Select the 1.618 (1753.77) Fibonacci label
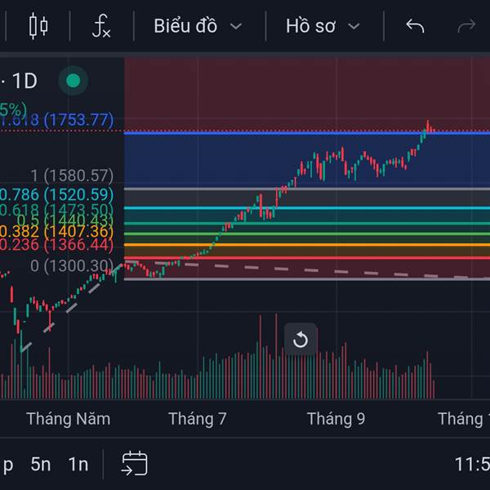 [56, 120]
